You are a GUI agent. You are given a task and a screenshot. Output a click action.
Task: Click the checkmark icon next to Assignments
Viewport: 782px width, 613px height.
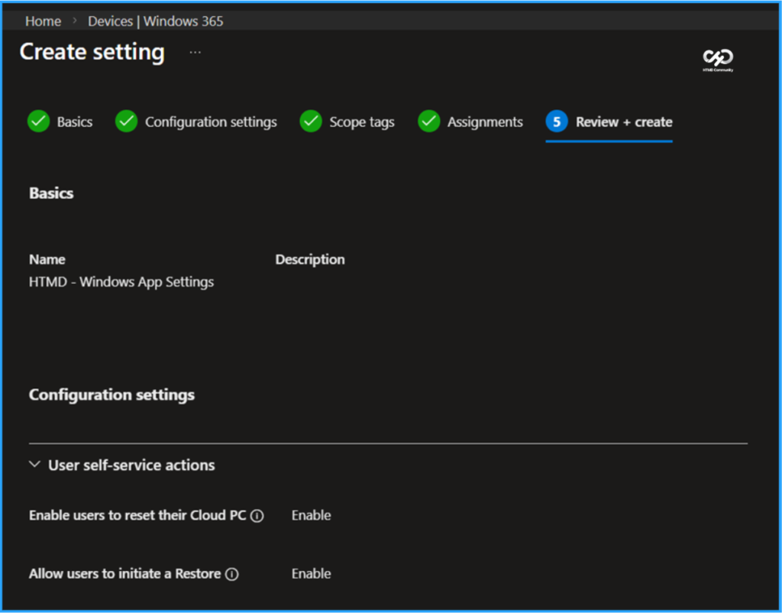tap(429, 122)
